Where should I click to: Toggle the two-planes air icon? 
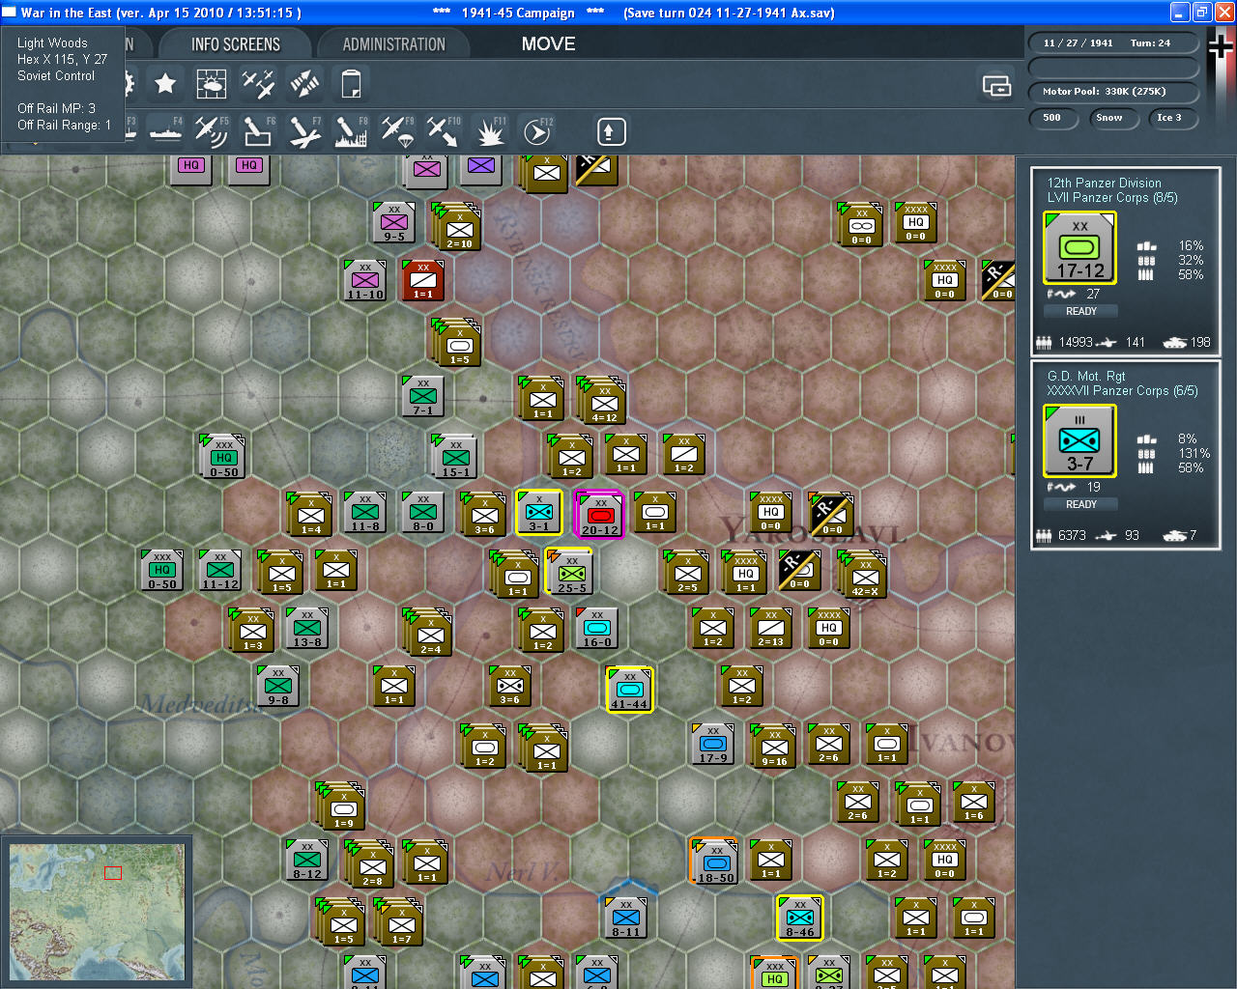(x=258, y=84)
